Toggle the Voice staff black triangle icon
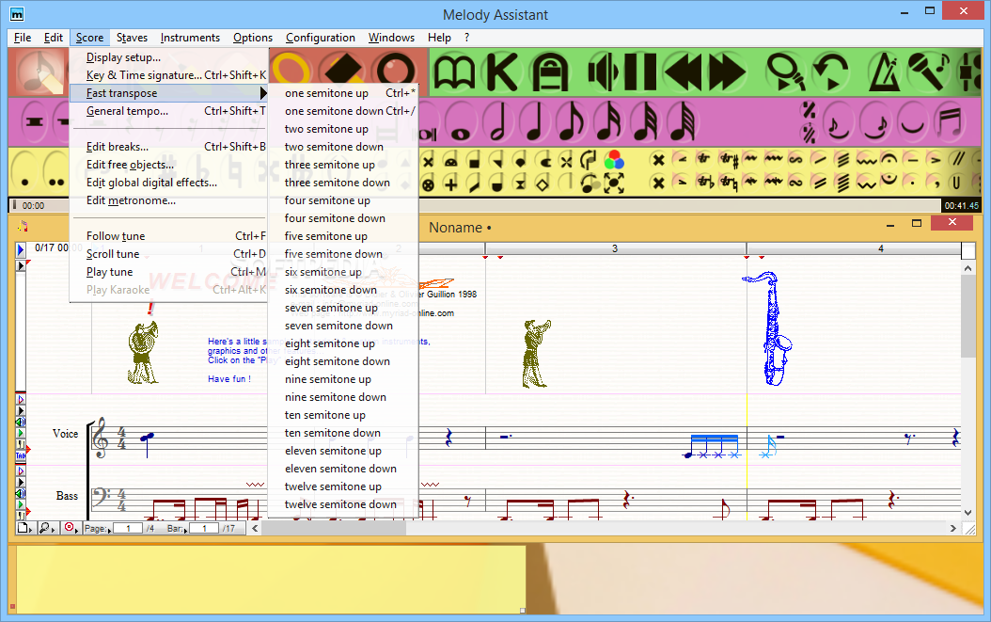This screenshot has width=991, height=622. [x=21, y=410]
